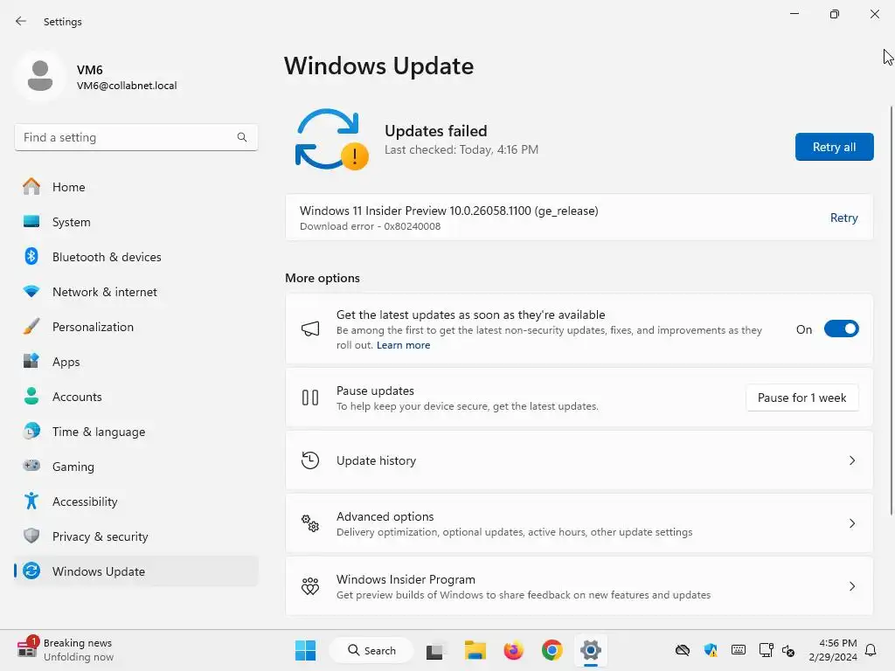Open Gaming settings label
895x671 pixels.
73,467
